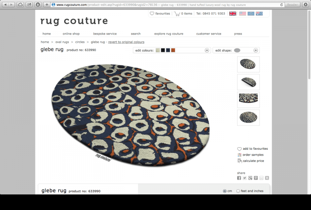This screenshot has width=311, height=210.
Task: Share by email envelope icon
Action: coord(261,178)
